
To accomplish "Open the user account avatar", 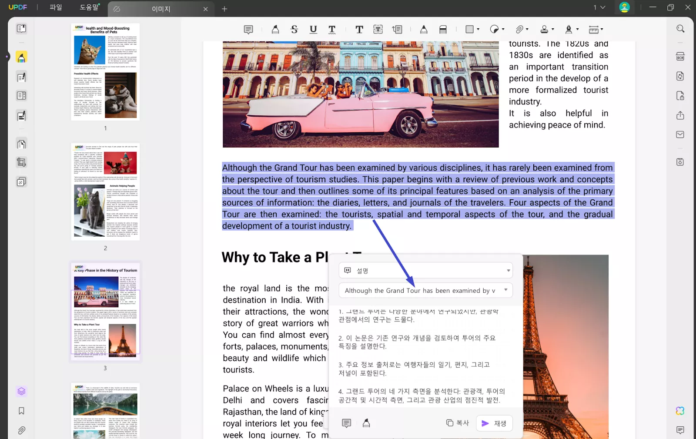I will tap(624, 7).
